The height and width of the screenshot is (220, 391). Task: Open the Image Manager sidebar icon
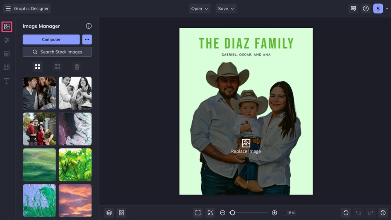point(7,27)
